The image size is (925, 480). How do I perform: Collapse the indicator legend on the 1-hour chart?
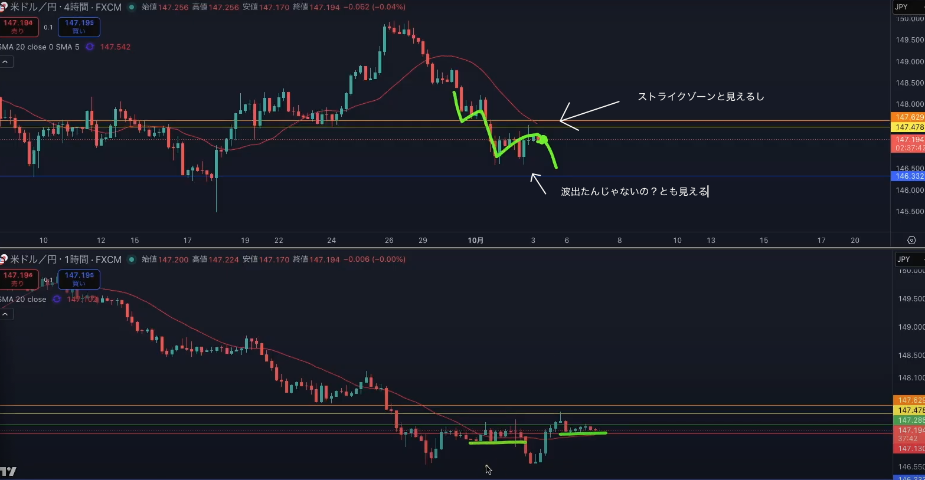tap(5, 314)
